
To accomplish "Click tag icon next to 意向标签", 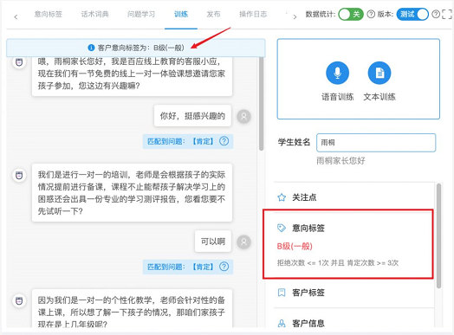I will pyautogui.click(x=282, y=228).
